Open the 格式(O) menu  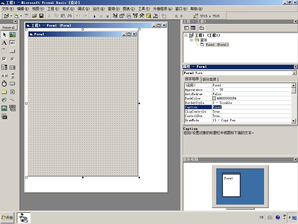(x=68, y=9)
